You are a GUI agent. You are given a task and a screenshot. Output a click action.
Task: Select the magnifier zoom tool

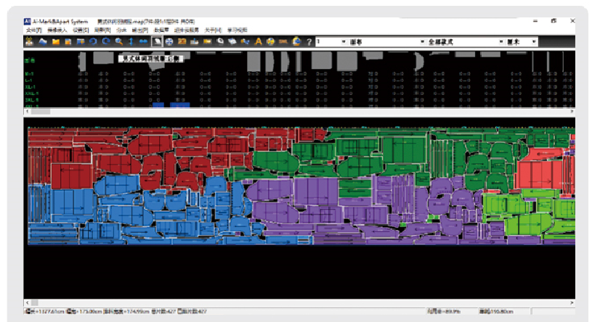(119, 42)
